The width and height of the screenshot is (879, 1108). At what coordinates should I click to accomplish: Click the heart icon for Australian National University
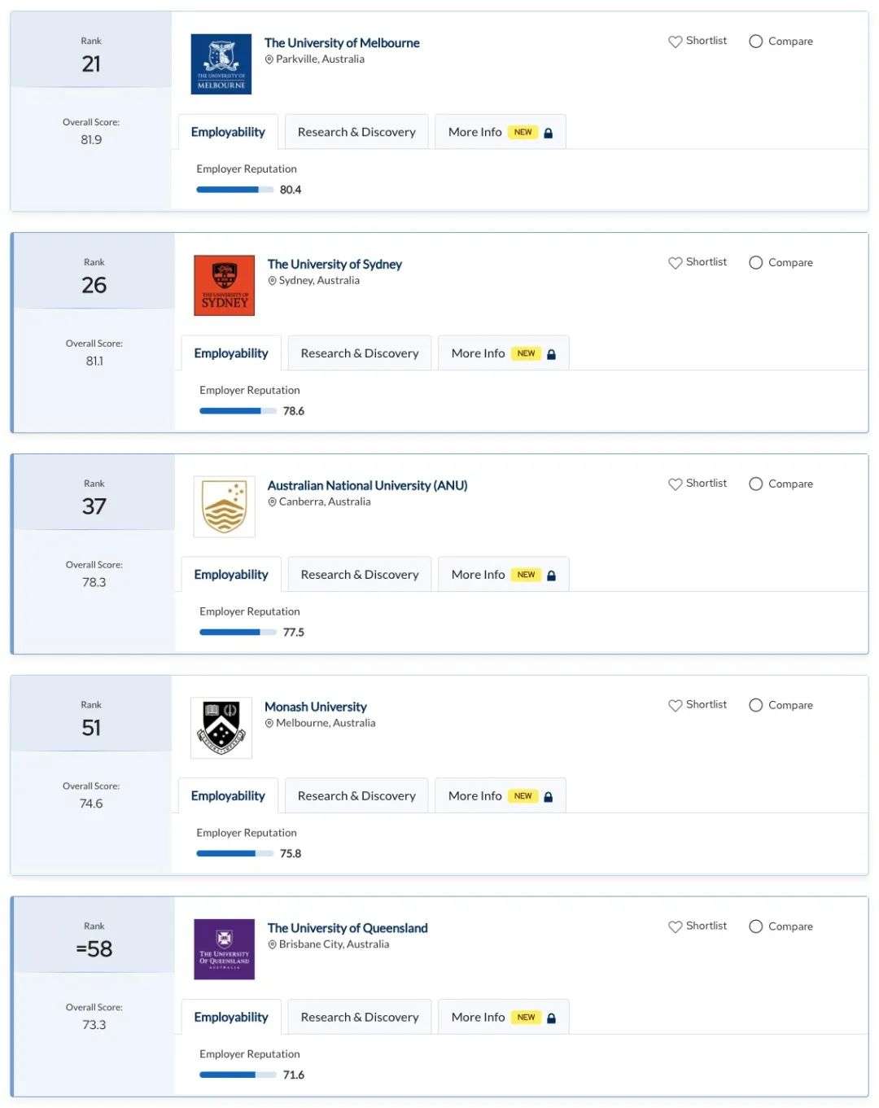tap(675, 484)
